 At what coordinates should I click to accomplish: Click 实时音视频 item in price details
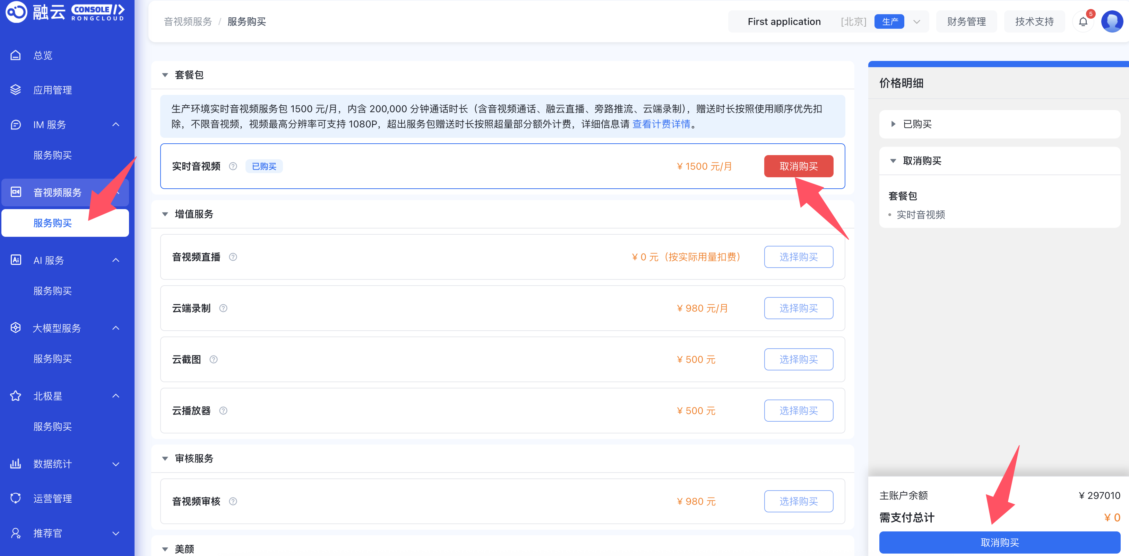click(920, 214)
